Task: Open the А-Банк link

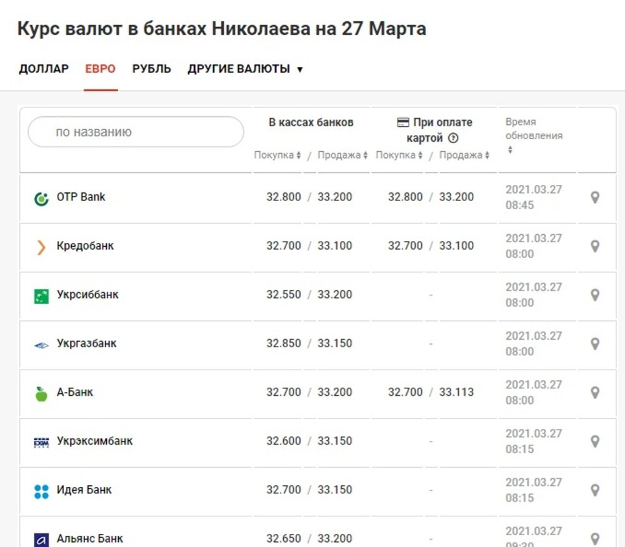Action: [75, 392]
